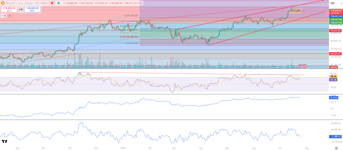
Task: Click the −1,188.51 indicator value label
Action: tap(335, 137)
